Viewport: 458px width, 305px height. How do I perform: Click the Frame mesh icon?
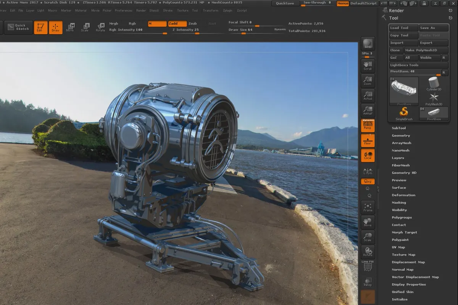(x=368, y=207)
